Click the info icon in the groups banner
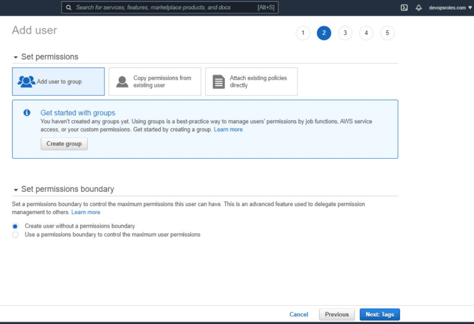Screen dimensions: 474x324 (x=26, y=112)
